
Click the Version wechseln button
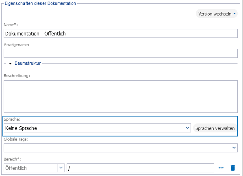coord(217,14)
